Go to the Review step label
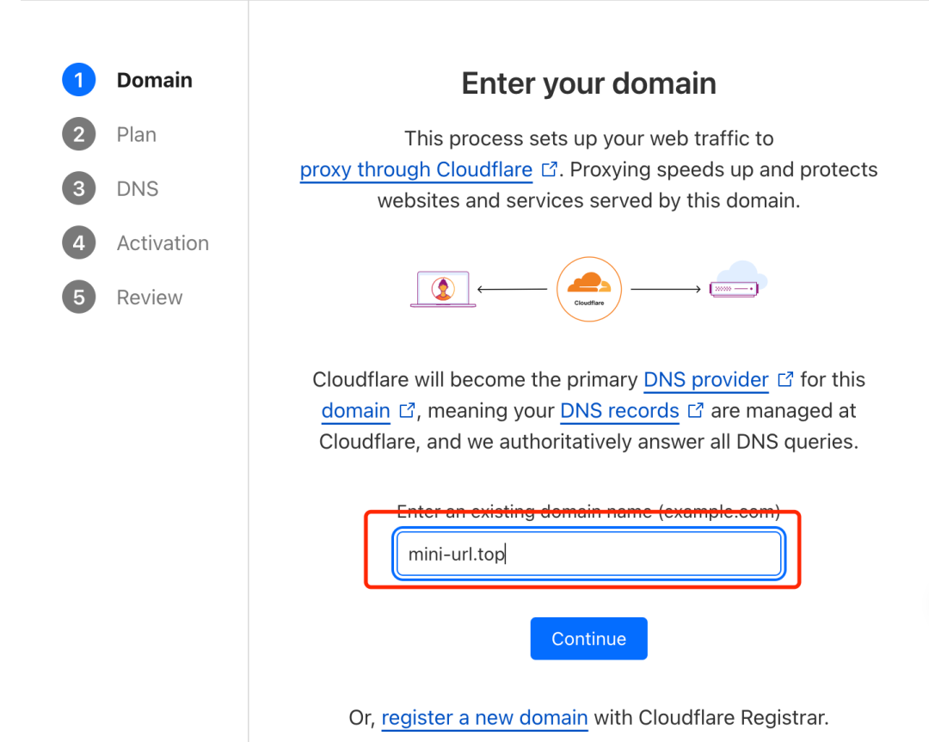Screen dimensions: 929x742 pos(150,297)
